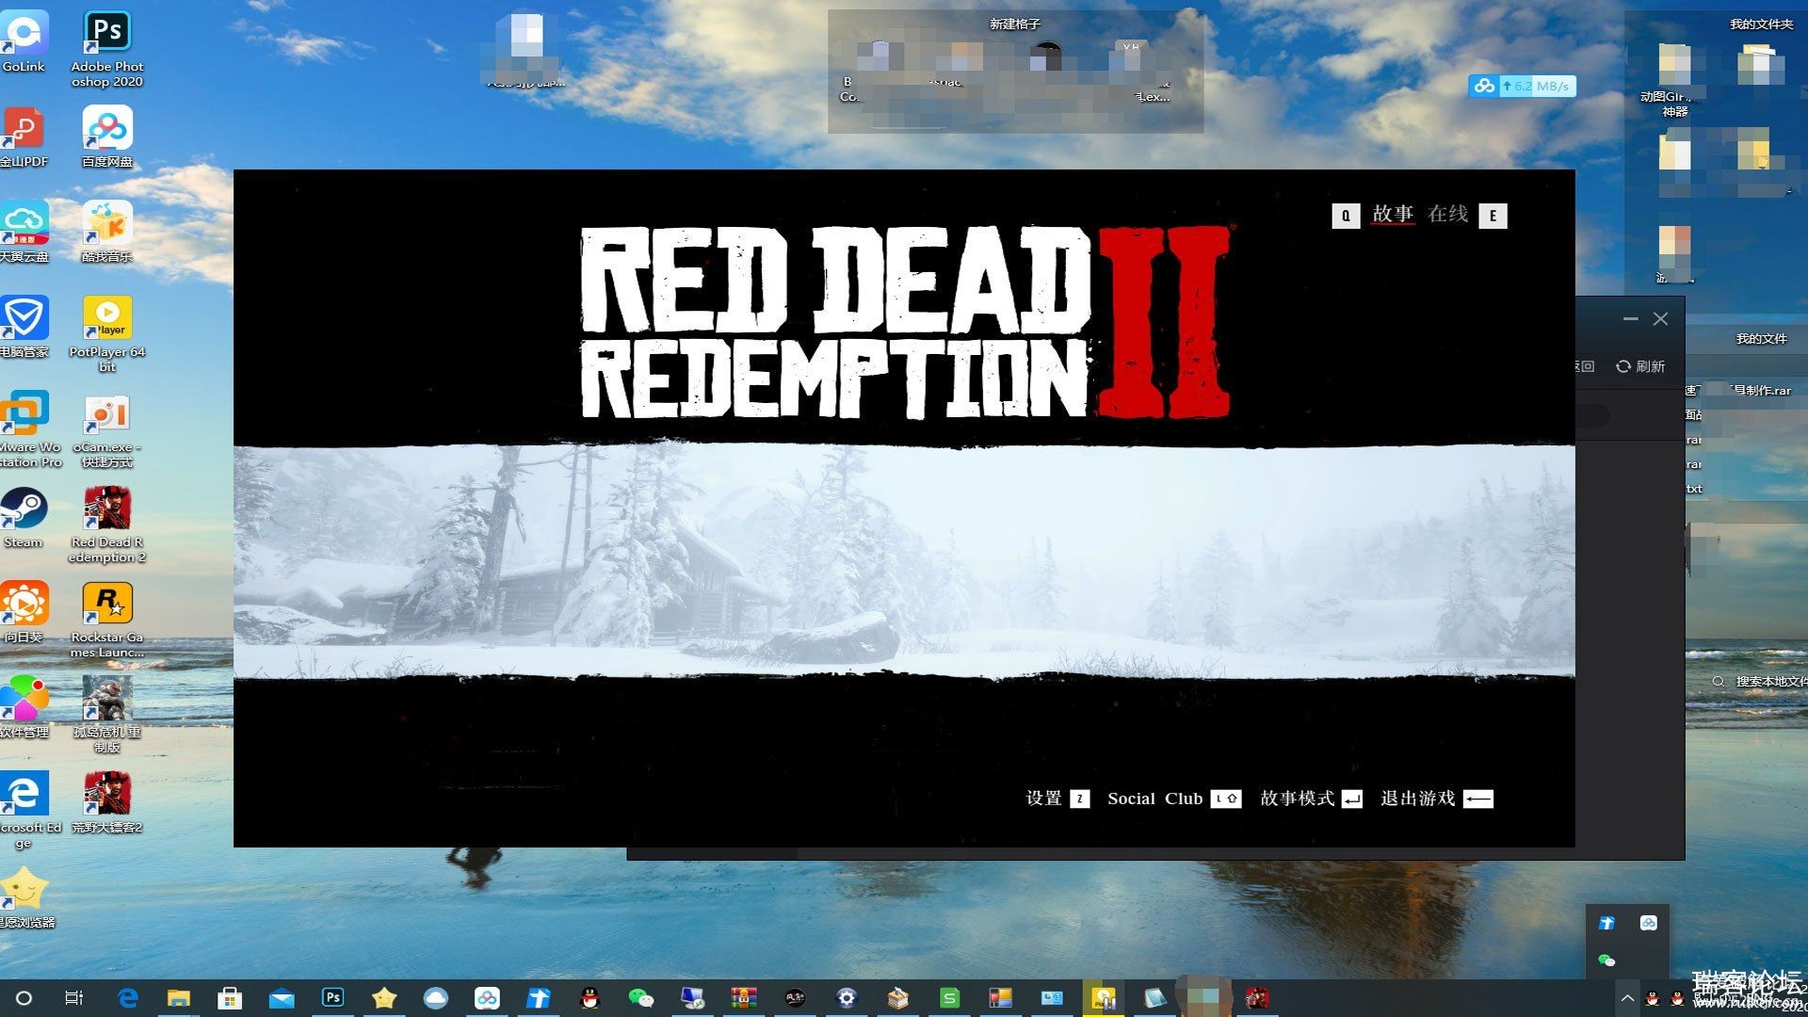1808x1017 pixels.
Task: Open the 孤岛危机重制版 desktop shortcut
Action: tap(106, 715)
